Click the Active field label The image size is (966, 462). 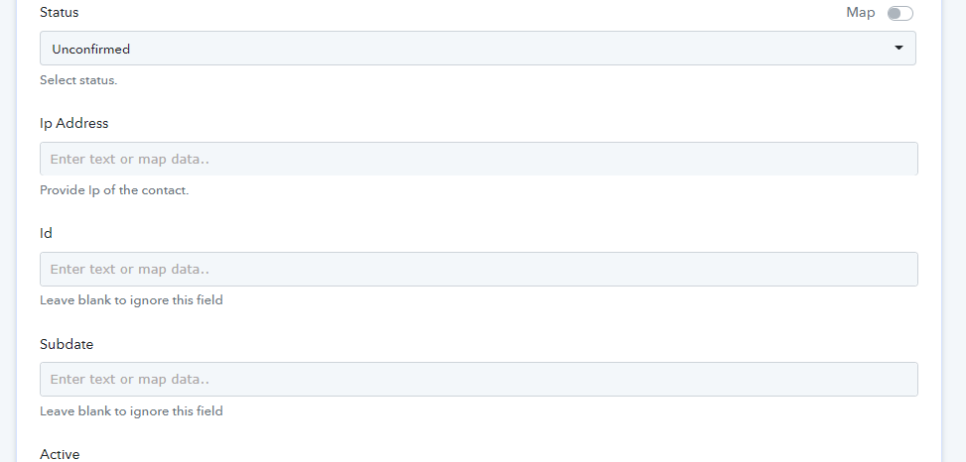pos(60,454)
